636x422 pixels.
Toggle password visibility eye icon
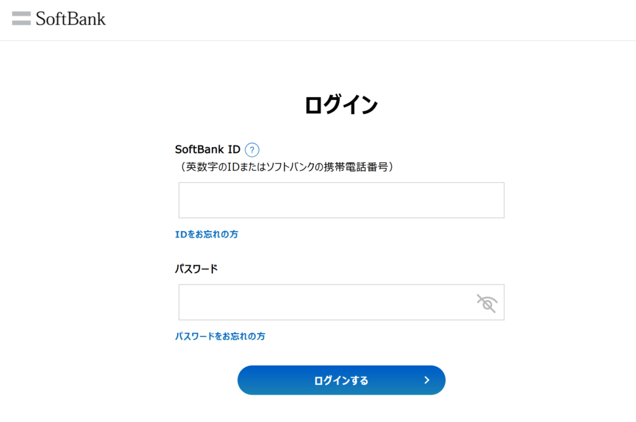[x=486, y=303]
